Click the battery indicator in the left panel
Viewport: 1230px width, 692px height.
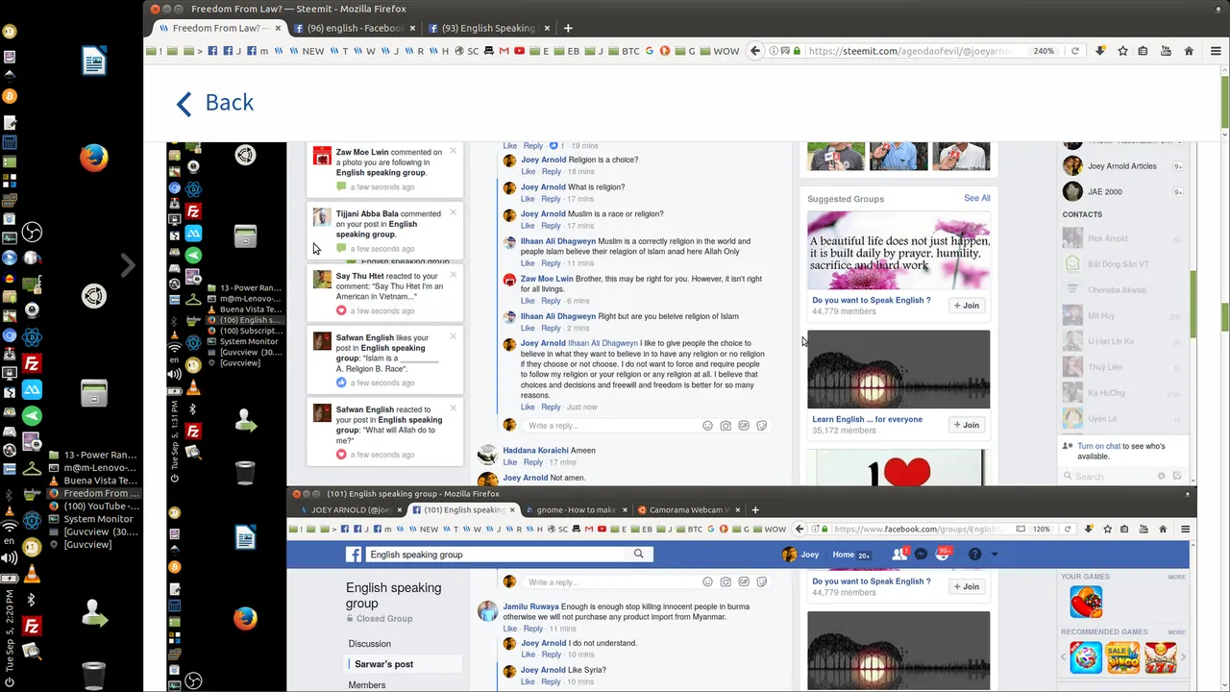tap(10, 579)
